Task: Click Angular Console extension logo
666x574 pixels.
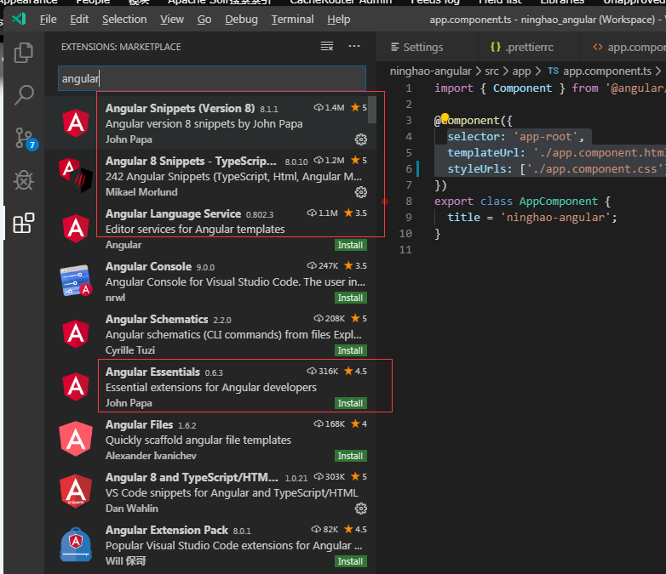Action: click(x=76, y=281)
